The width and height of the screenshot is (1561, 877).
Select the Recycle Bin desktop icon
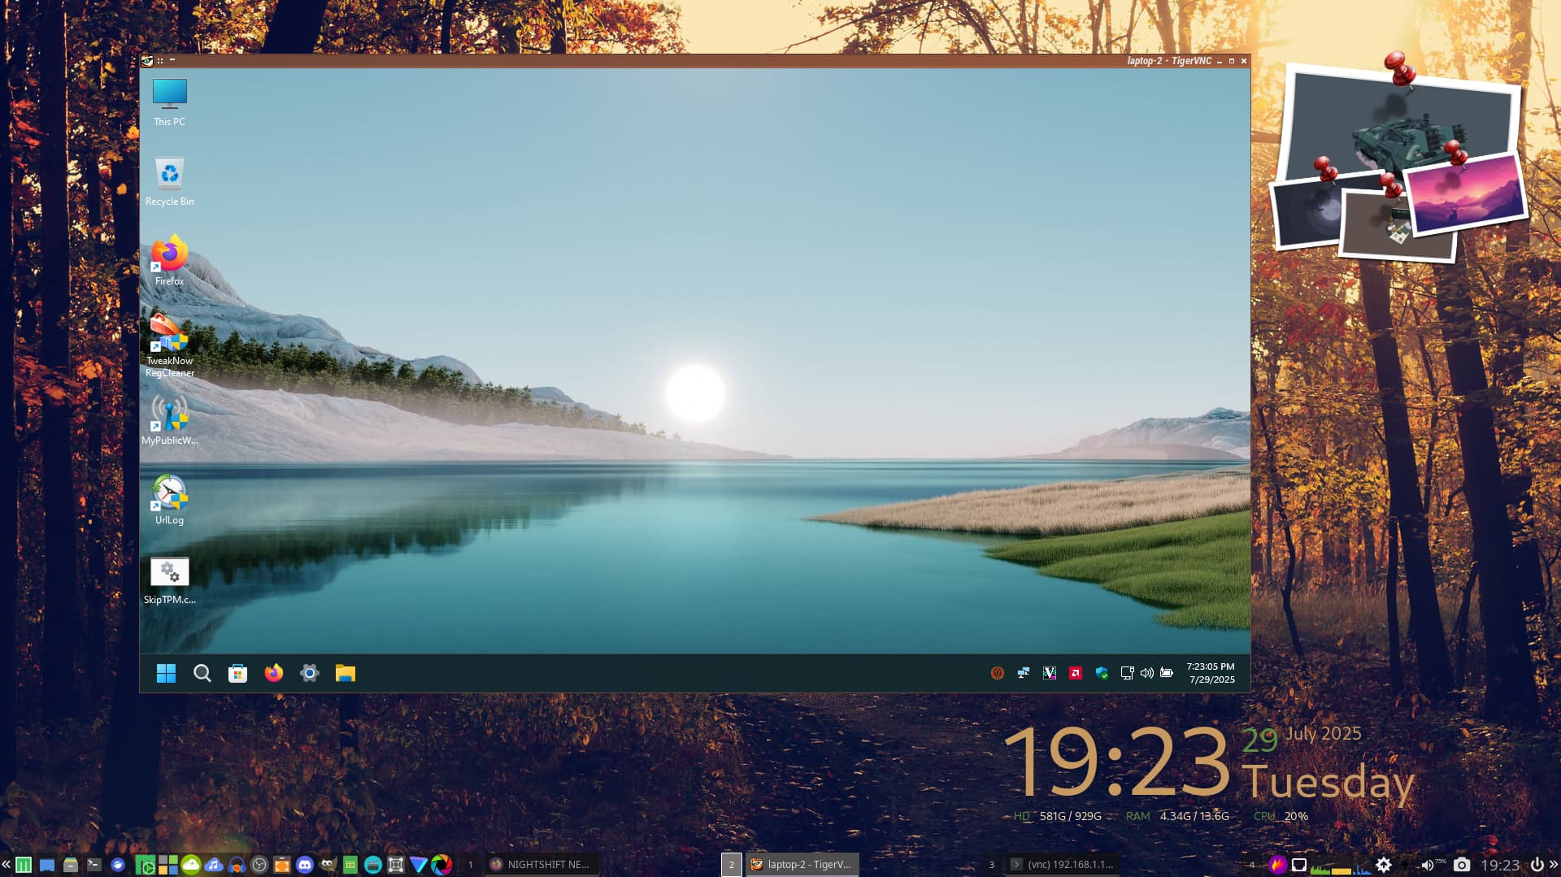click(x=169, y=180)
